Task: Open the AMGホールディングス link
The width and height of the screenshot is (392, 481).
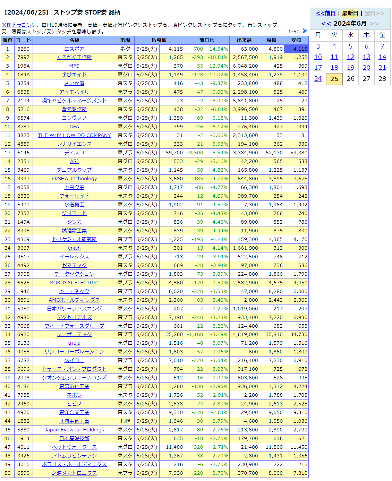Action: 74,300
